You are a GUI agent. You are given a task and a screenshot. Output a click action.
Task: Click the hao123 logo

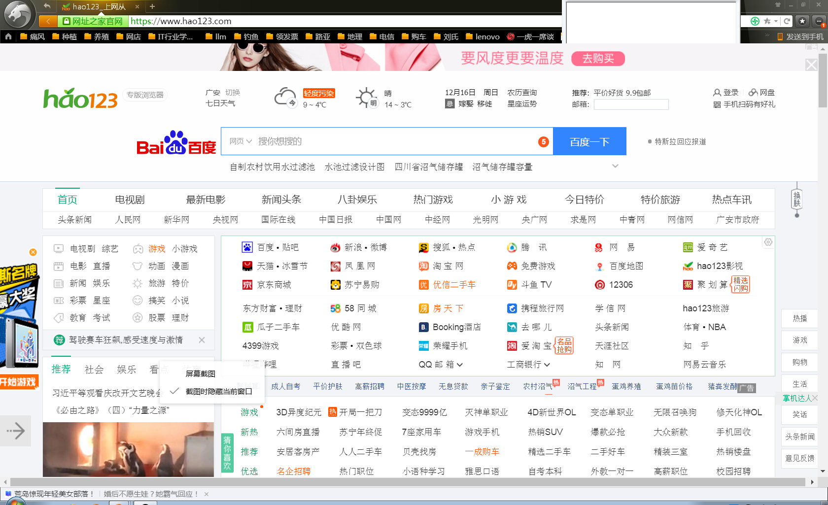tap(80, 98)
